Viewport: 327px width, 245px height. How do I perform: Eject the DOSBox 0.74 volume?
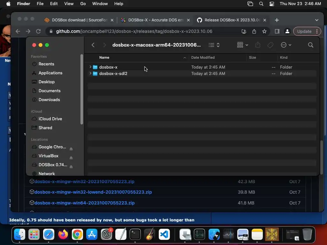click(x=71, y=167)
